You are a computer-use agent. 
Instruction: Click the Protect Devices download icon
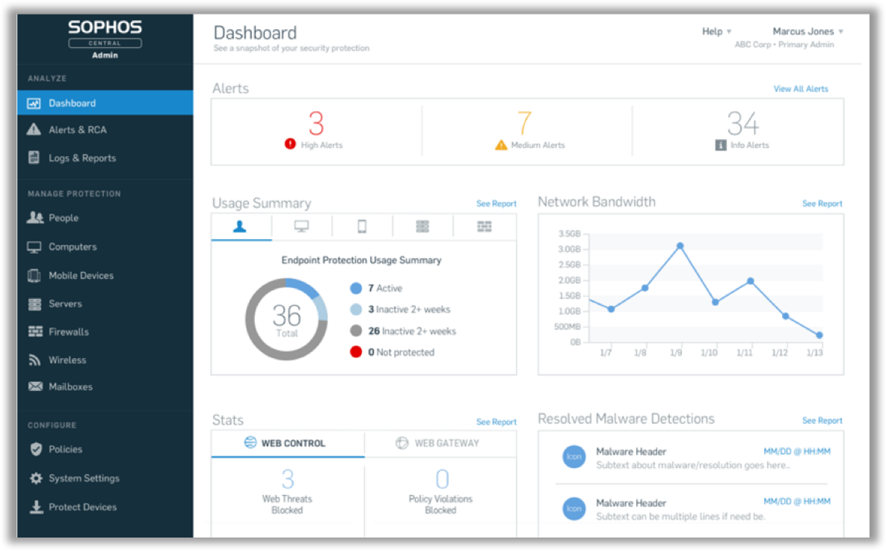coord(36,507)
